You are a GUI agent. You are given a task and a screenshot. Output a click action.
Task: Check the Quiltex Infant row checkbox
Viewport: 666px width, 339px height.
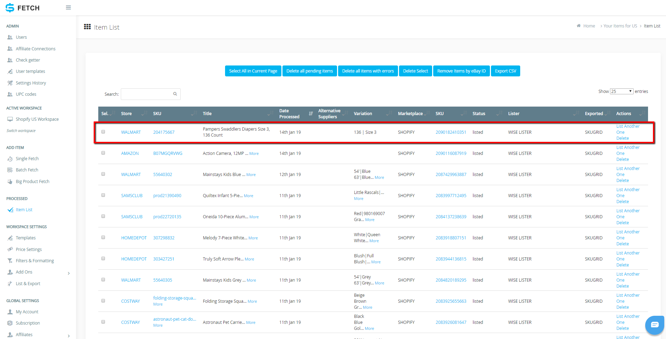point(103,195)
